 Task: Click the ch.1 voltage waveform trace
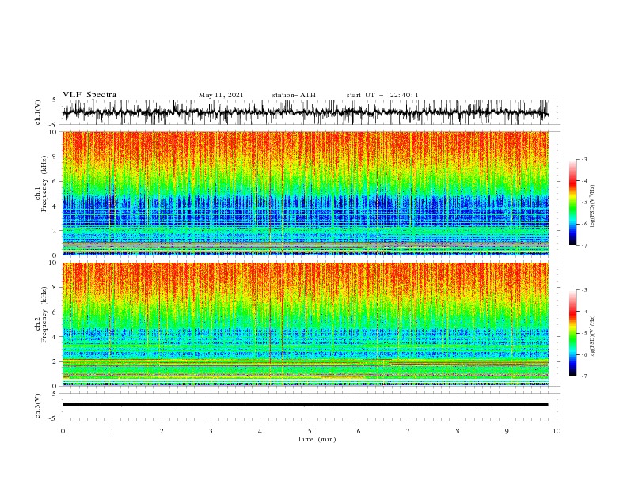(306, 112)
